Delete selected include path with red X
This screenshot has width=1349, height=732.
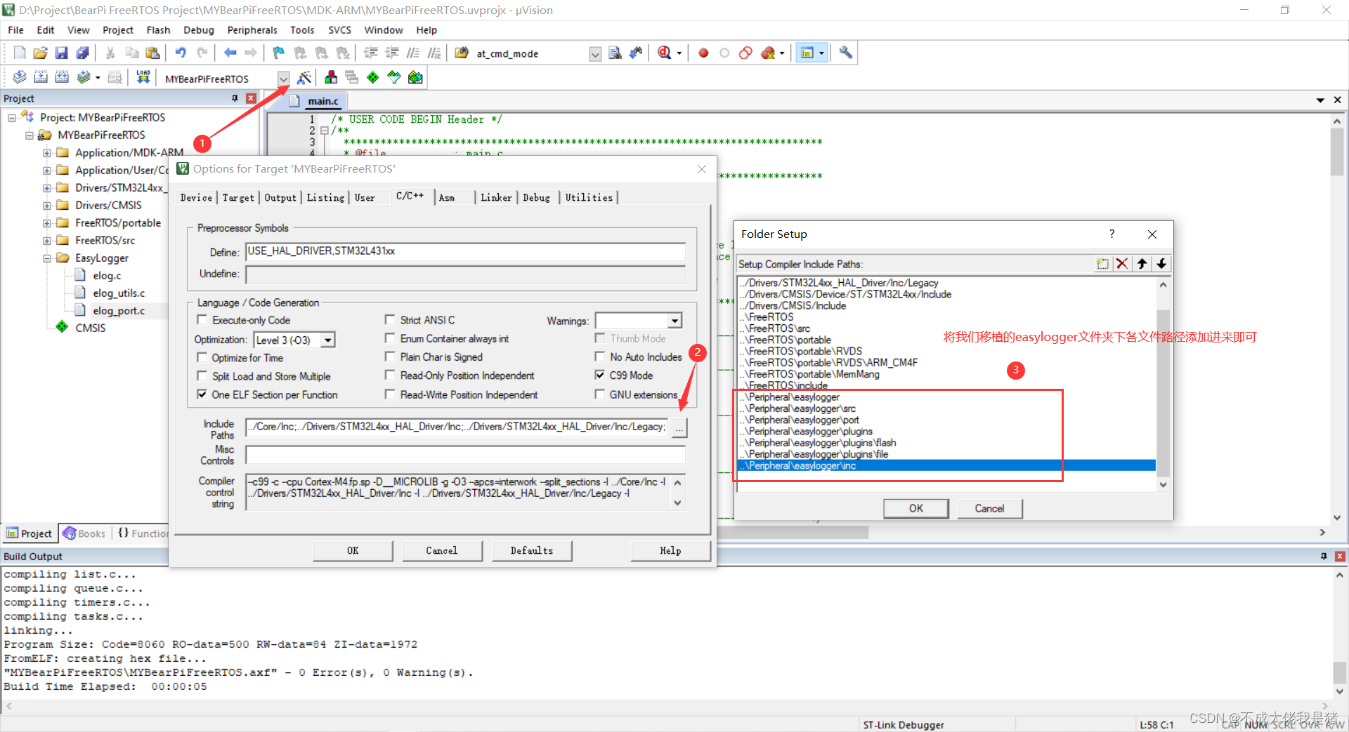coord(1122,264)
